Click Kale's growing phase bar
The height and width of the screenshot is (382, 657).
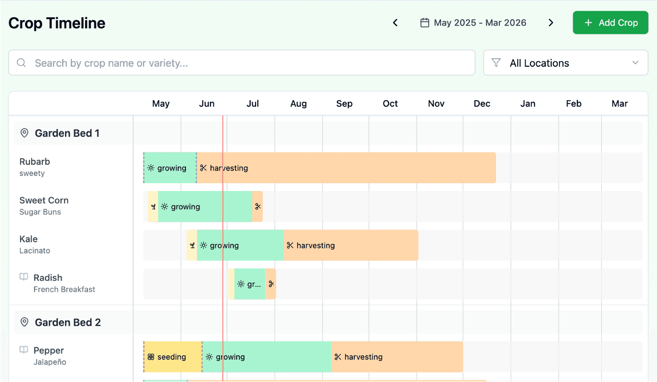coord(240,245)
